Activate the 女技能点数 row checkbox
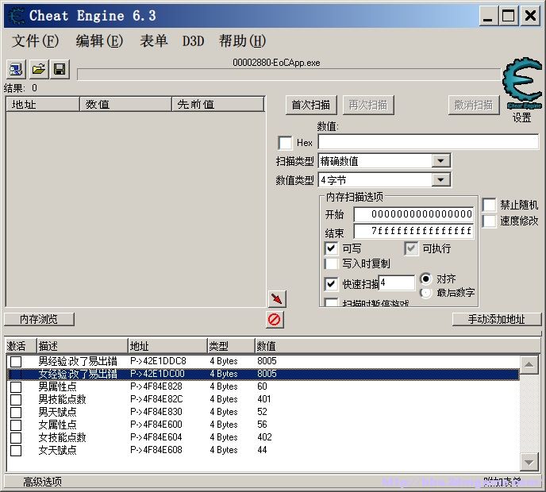The height and width of the screenshot is (492, 546). [x=16, y=438]
